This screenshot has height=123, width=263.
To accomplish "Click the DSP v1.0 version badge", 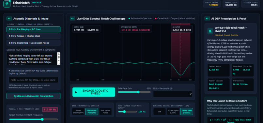I will (37, 3).
